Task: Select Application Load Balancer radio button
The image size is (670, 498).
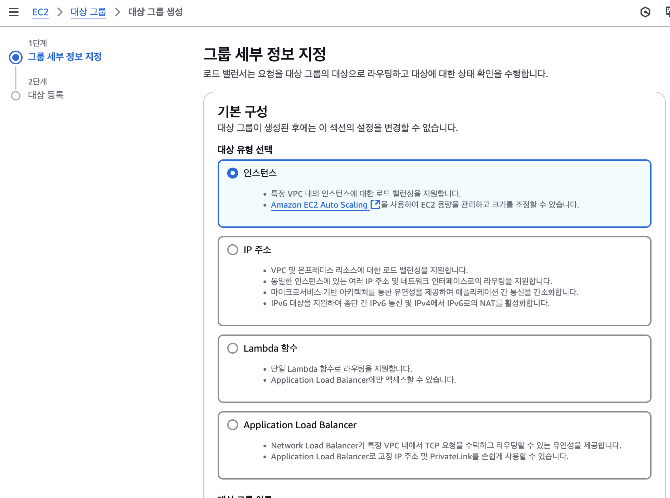Action: 233,425
